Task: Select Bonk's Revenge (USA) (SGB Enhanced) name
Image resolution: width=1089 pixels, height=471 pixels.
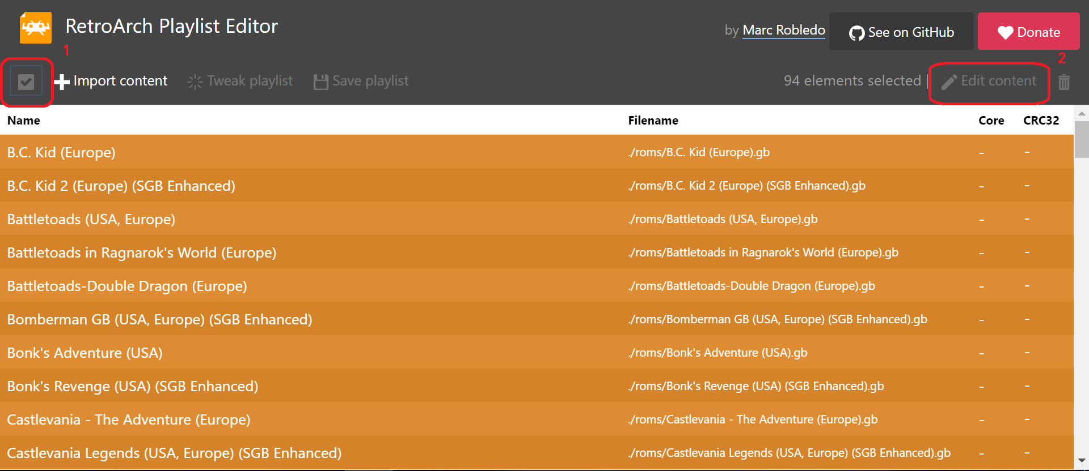Action: click(133, 386)
